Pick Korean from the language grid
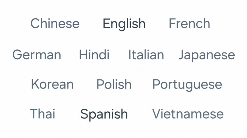247x138 pixels. [52, 84]
